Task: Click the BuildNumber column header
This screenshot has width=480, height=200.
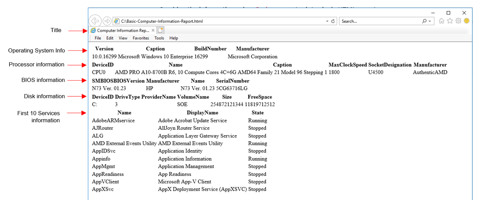Action: (210, 49)
